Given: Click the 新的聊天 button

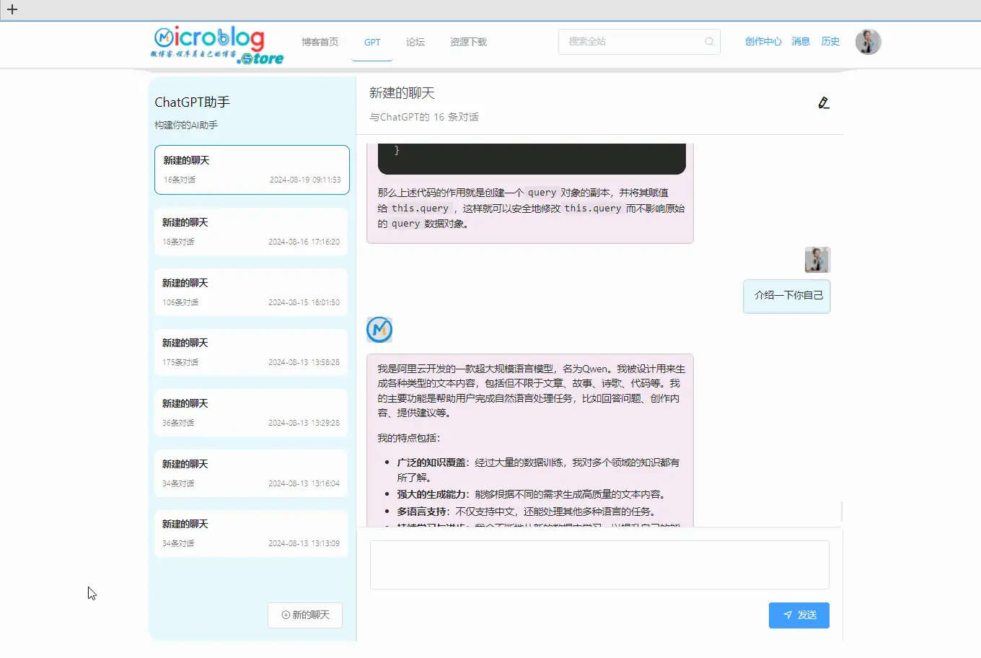Looking at the screenshot, I should coord(305,615).
